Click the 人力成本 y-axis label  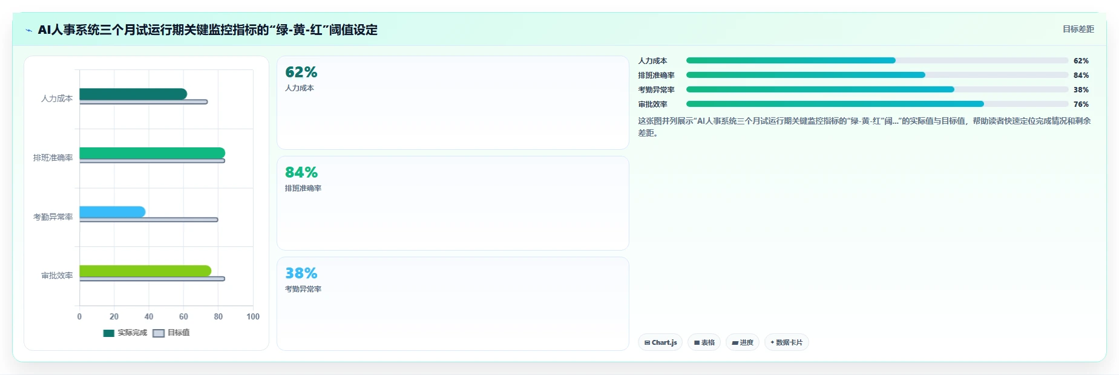[x=57, y=98]
